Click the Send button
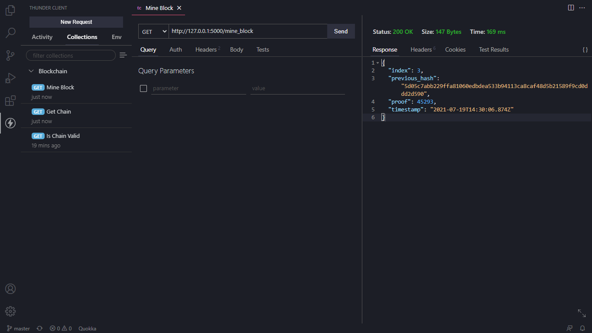The image size is (592, 333). tap(341, 31)
